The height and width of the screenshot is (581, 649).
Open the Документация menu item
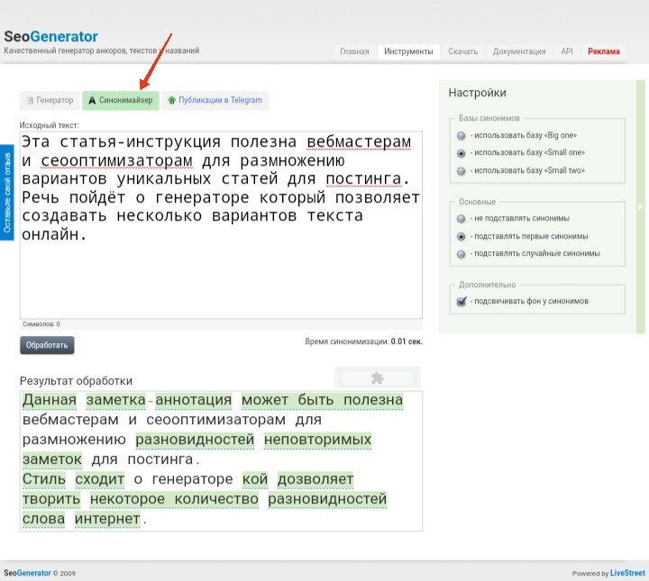(x=518, y=51)
